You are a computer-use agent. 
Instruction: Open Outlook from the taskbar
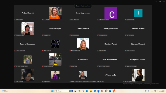(x=95, y=91)
